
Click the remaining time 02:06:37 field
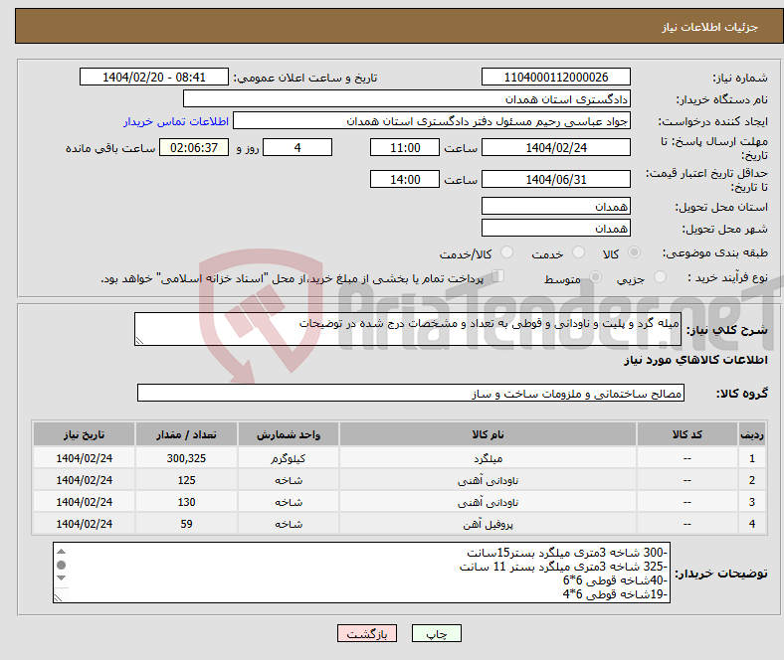(x=194, y=147)
